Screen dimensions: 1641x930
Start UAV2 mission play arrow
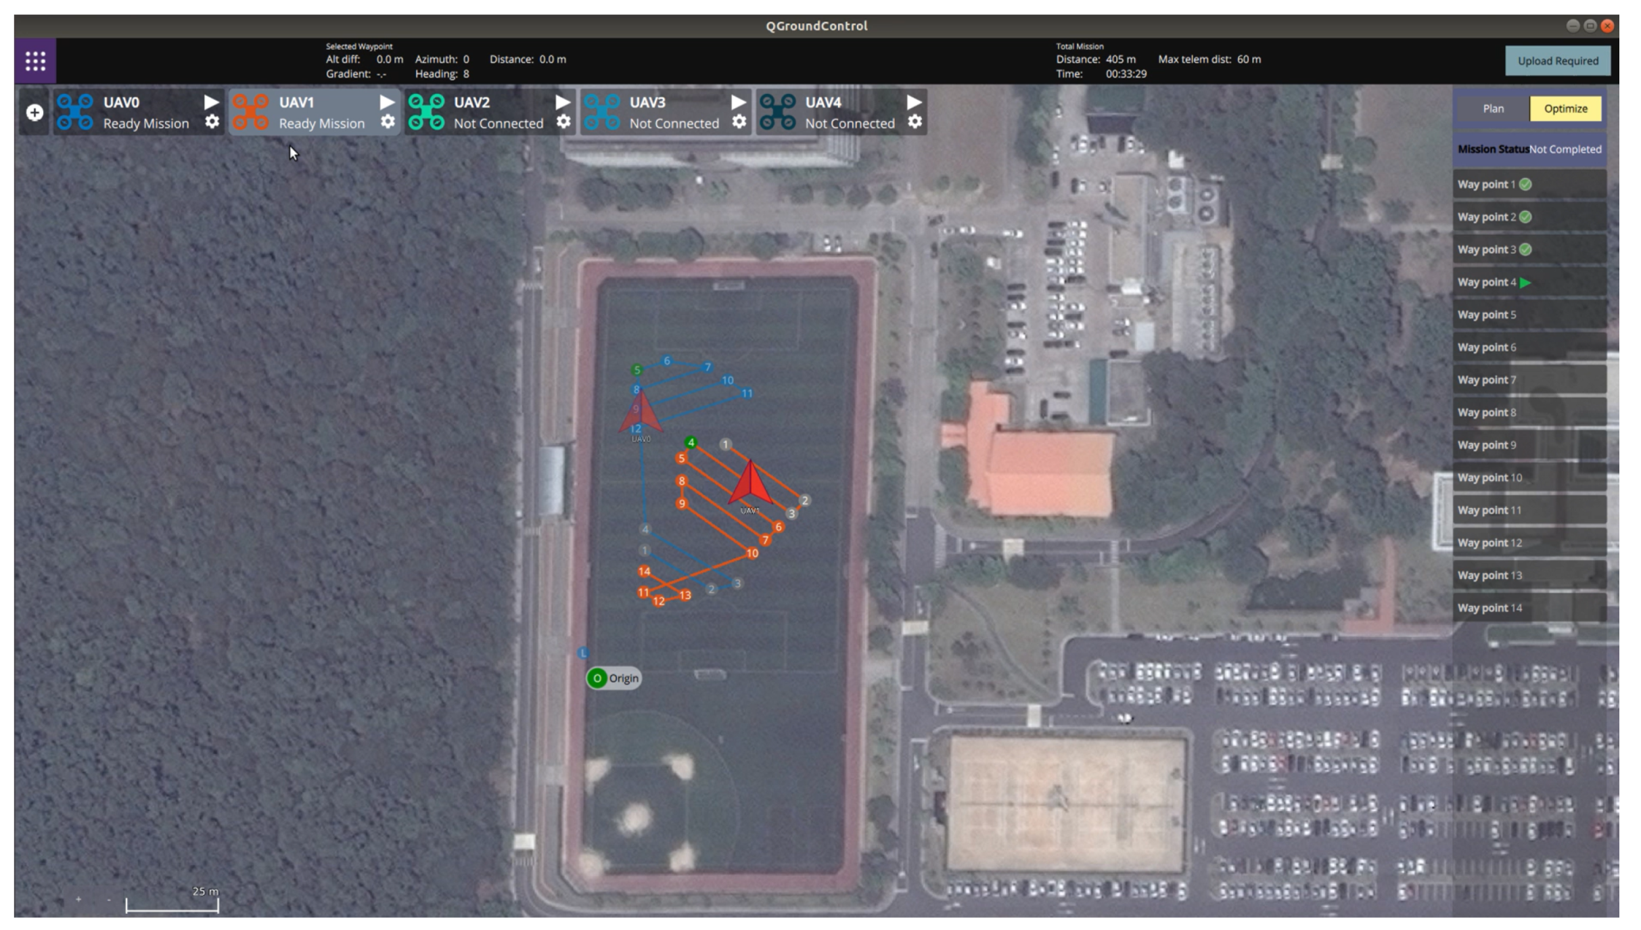click(x=562, y=102)
